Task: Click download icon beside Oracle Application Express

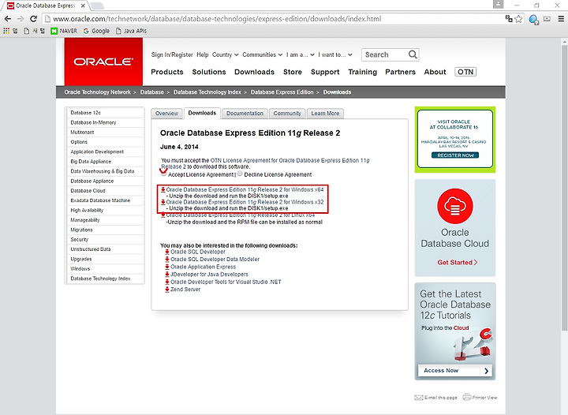Action: pos(167,267)
